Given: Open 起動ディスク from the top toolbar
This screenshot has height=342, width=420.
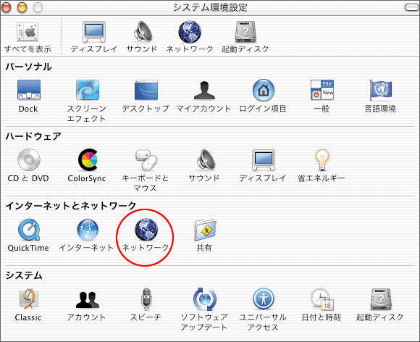Looking at the screenshot, I should (x=245, y=32).
